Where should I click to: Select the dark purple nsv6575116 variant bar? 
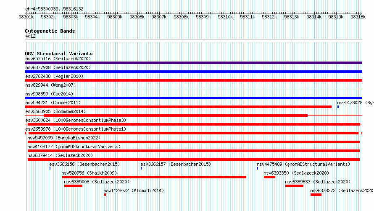[x=193, y=63]
